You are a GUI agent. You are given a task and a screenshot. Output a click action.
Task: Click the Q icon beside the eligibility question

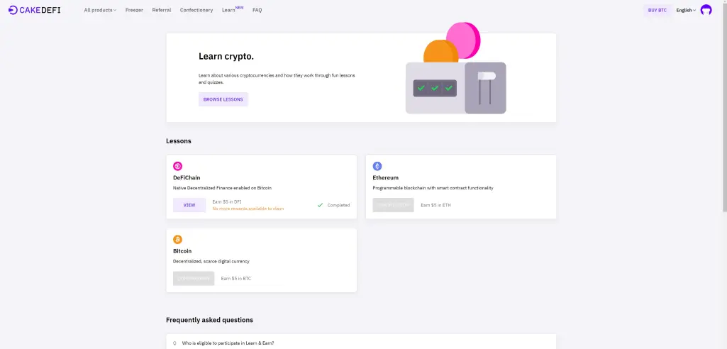(174, 343)
